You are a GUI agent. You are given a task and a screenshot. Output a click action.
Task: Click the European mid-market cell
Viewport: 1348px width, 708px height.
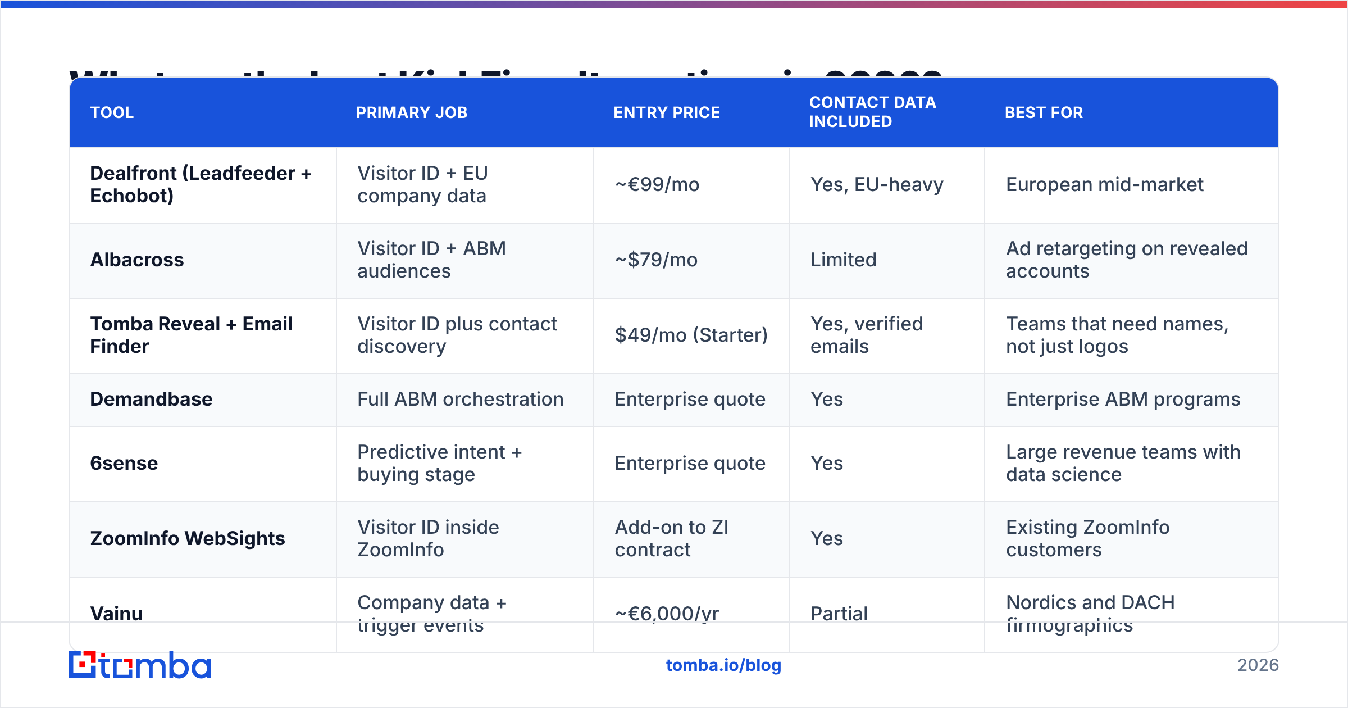click(x=1131, y=185)
